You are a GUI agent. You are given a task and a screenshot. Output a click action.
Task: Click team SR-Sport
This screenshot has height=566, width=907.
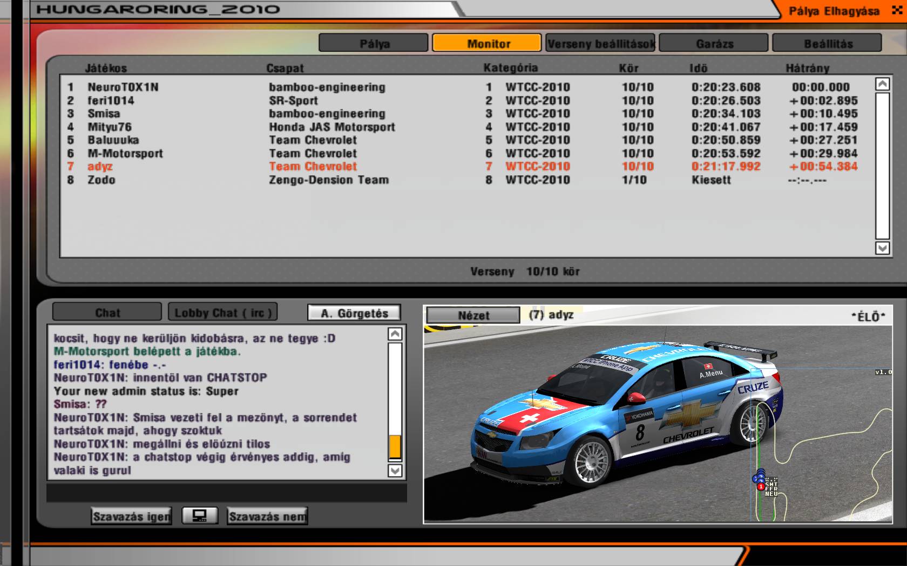point(294,100)
